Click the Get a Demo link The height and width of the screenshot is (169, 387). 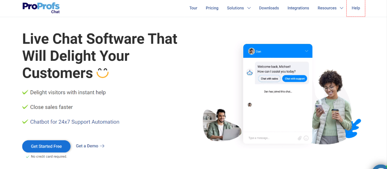click(x=87, y=146)
